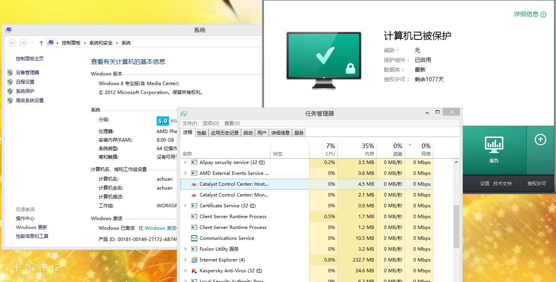
Task: Sort processes by Memory column
Action: pos(357,150)
